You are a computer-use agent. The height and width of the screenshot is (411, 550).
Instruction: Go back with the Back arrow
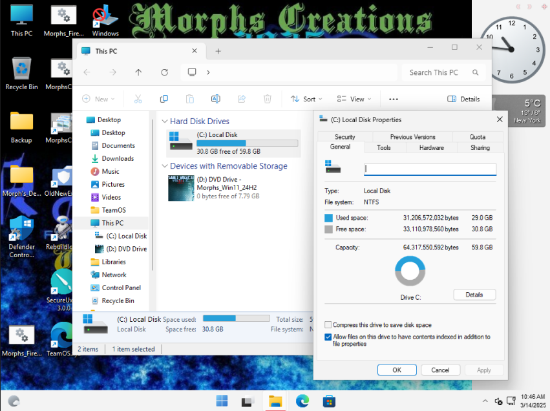click(x=87, y=72)
